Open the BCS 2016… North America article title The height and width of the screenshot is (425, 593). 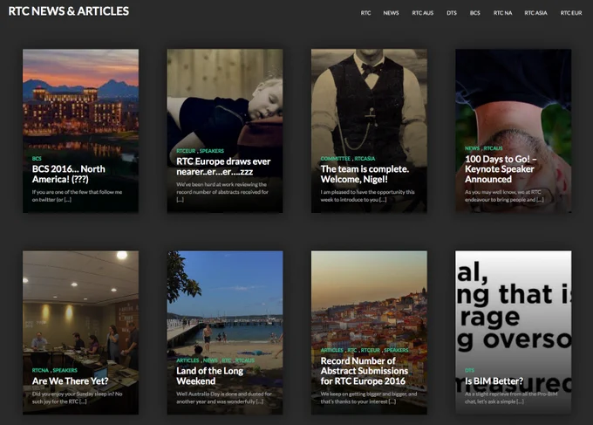point(69,174)
